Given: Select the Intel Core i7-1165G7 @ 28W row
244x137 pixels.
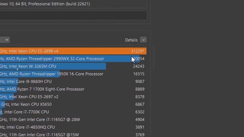Looking at the screenshot, I should [x=73, y=119].
